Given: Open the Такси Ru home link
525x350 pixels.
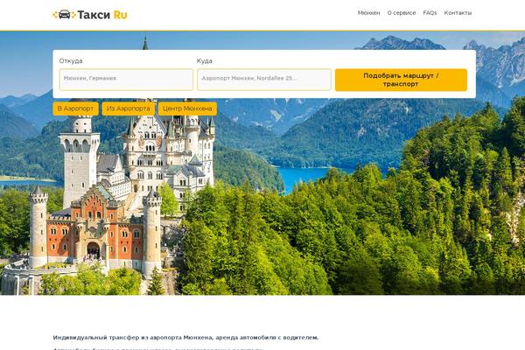Looking at the screenshot, I should coord(90,15).
